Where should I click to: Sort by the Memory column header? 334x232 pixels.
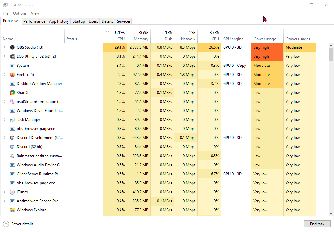point(139,36)
